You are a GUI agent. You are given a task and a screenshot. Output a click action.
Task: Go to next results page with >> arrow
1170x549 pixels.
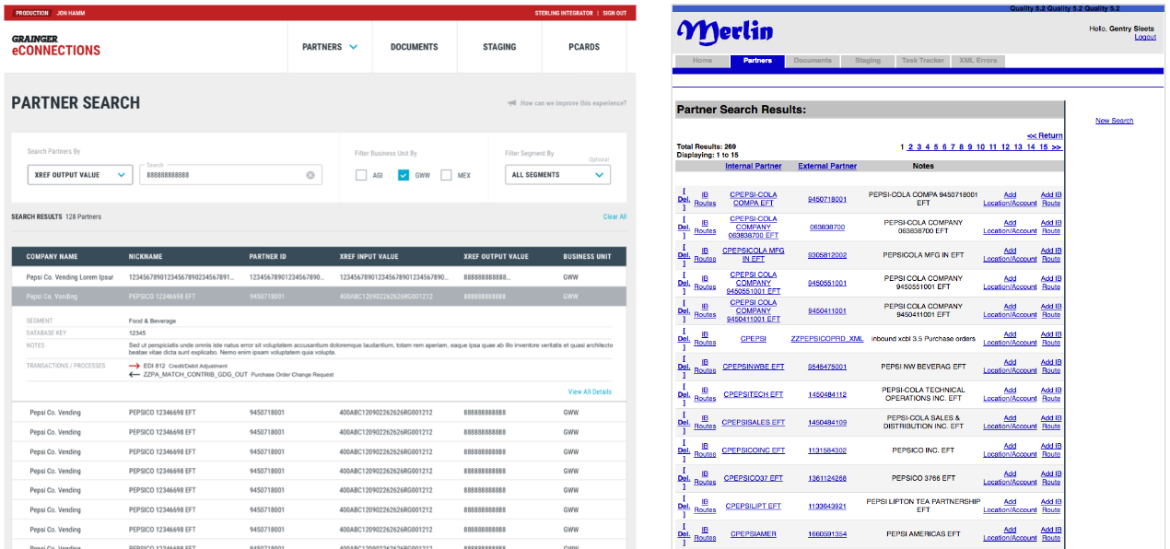click(1056, 147)
